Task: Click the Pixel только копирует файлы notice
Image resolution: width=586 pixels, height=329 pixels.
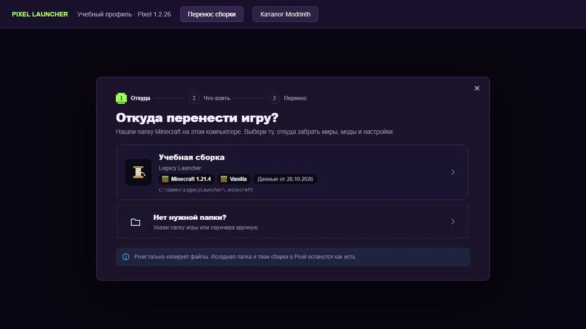Action: pyautogui.click(x=293, y=257)
